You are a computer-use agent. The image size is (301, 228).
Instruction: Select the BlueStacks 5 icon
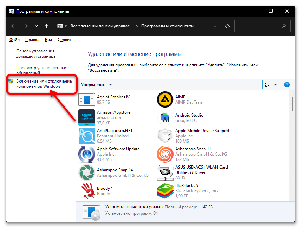click(165, 191)
